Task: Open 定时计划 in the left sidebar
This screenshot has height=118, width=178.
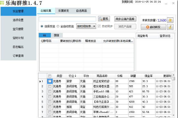Action: 18,38
